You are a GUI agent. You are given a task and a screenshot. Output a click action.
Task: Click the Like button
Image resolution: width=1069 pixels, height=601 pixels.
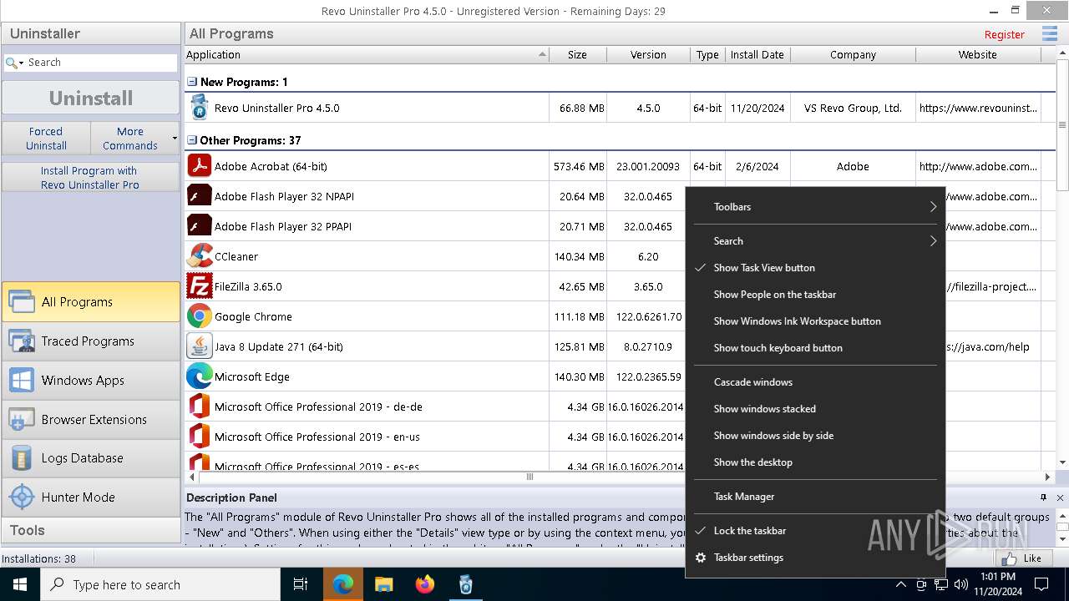pos(1023,558)
